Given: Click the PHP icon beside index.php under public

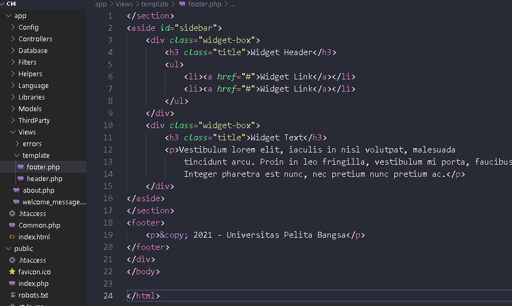Looking at the screenshot, I should (x=12, y=283).
